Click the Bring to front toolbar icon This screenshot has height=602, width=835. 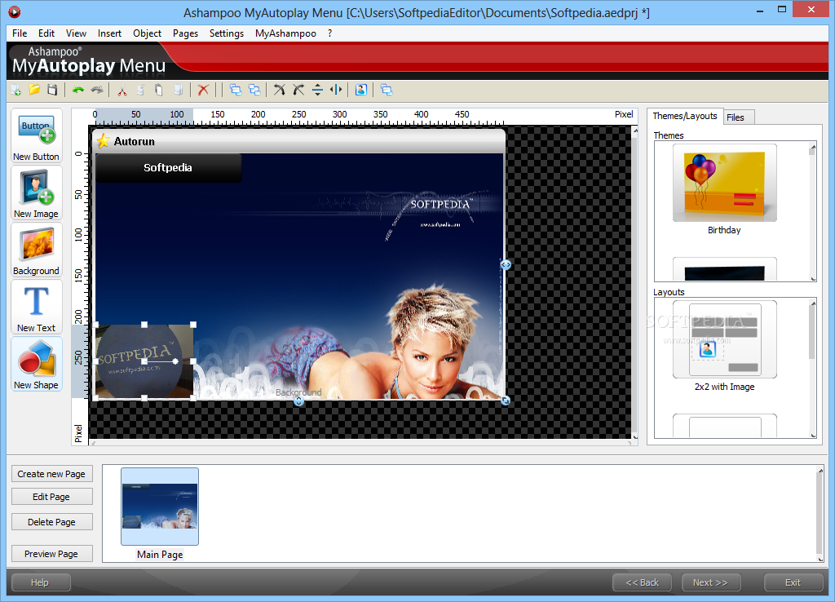236,90
